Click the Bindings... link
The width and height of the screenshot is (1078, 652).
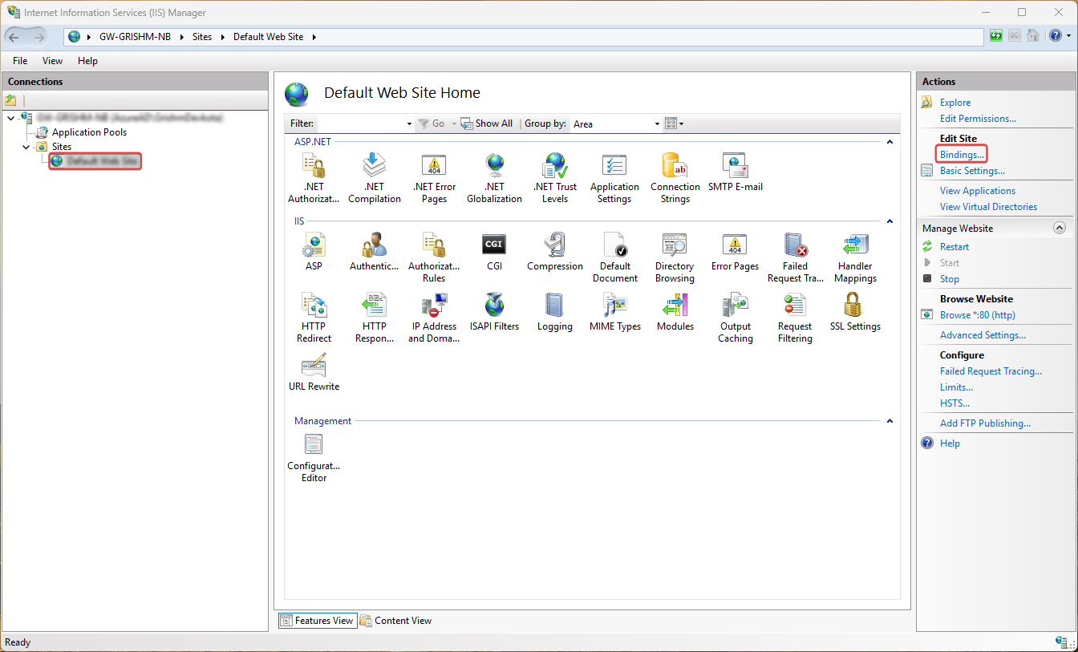(x=962, y=154)
